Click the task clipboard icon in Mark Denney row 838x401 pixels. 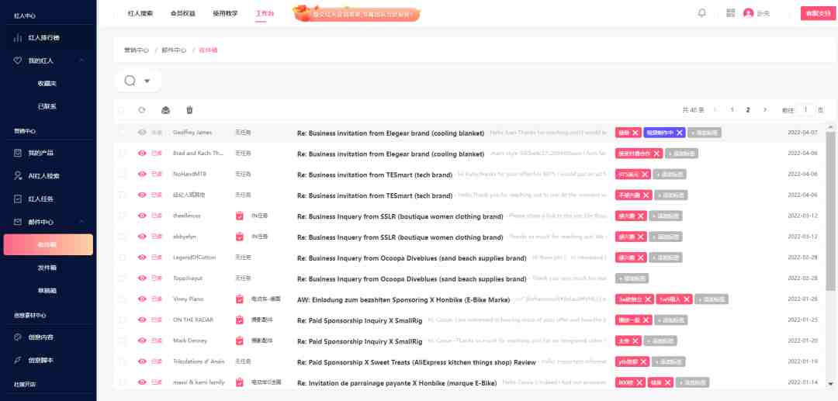pyautogui.click(x=240, y=341)
